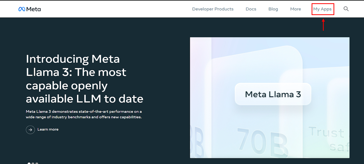This screenshot has height=164, width=364.
Task: Jump to the third carousel slide dot
Action: click(x=37, y=163)
